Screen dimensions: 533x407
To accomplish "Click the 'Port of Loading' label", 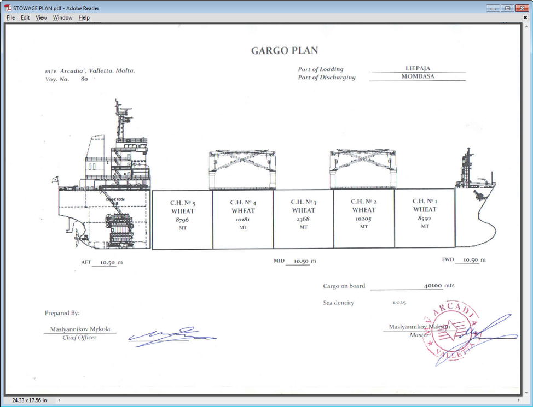I will (321, 69).
